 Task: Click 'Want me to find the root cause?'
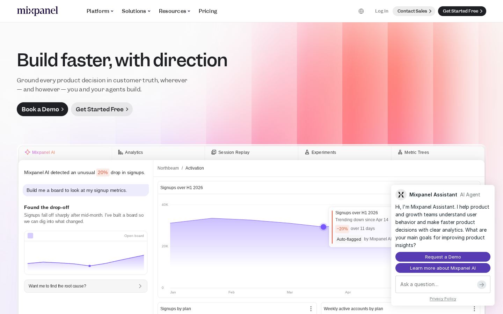pyautogui.click(x=86, y=286)
